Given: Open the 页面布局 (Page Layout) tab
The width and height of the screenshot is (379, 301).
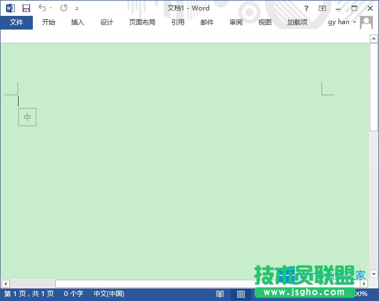Looking at the screenshot, I should (142, 22).
